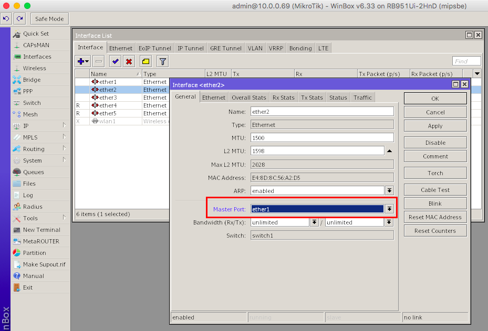Screen dimensions: 488x331
Task: Open Files in the sidebar
Action: click(29, 184)
